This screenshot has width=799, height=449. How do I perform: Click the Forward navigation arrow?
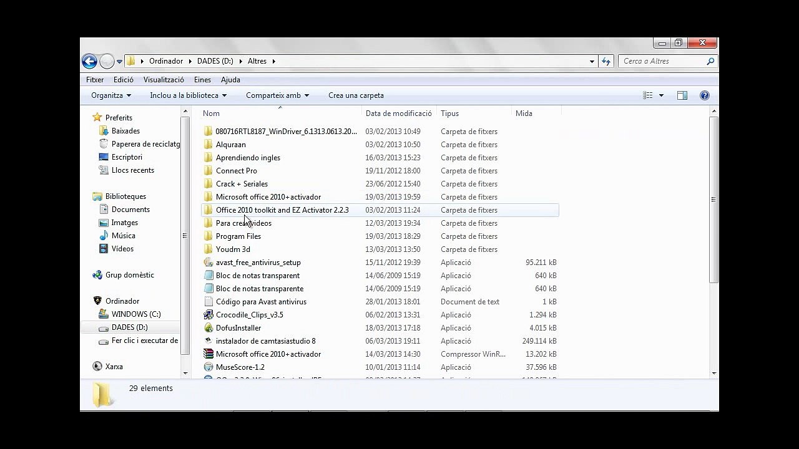coord(107,61)
